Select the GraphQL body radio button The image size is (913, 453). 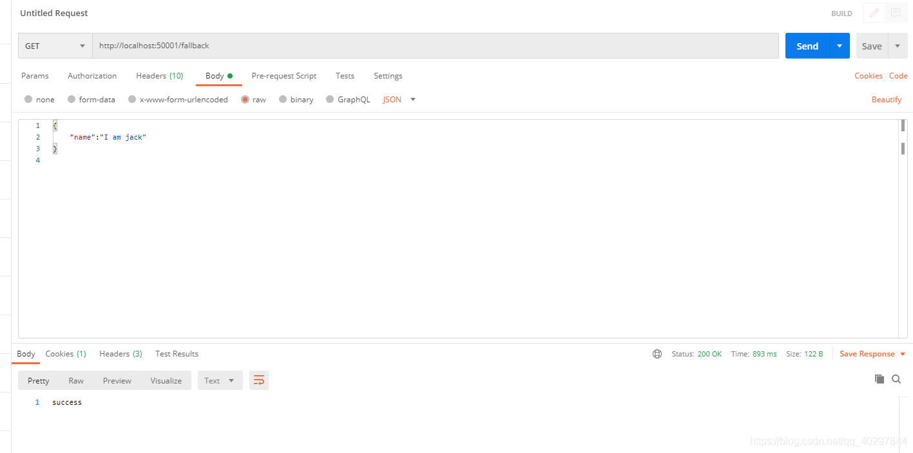(x=331, y=99)
